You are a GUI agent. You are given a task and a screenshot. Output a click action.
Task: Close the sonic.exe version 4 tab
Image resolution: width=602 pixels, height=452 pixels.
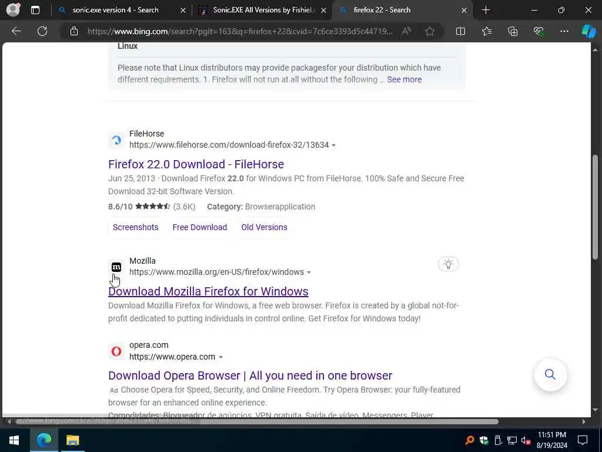tap(183, 11)
